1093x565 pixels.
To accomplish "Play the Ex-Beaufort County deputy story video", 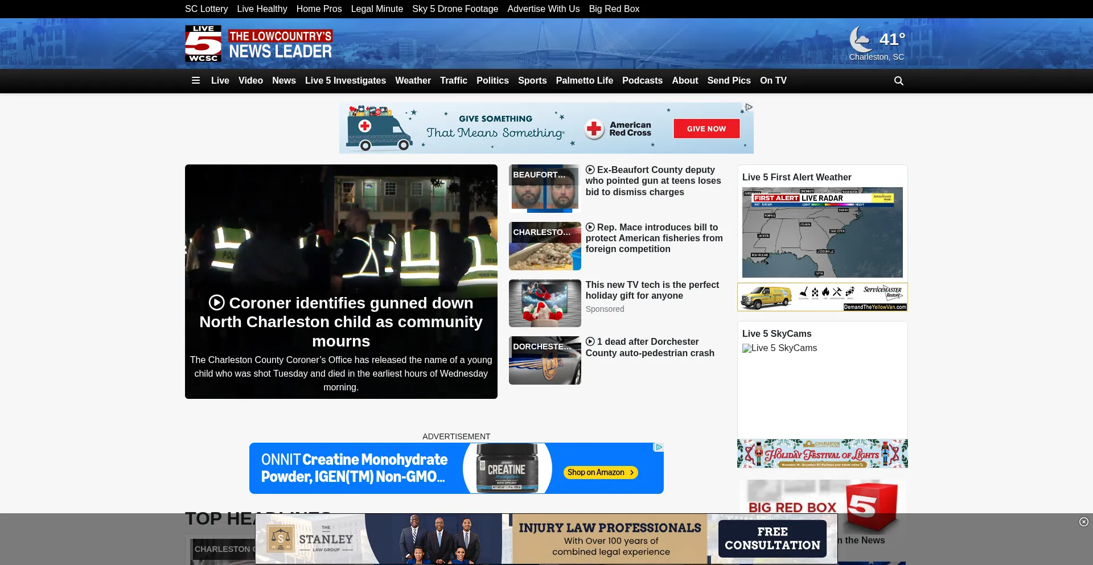I will tap(590, 170).
